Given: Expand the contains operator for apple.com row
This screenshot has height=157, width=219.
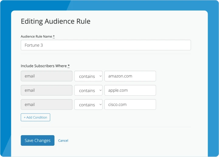Looking at the screenshot, I should coord(88,90).
